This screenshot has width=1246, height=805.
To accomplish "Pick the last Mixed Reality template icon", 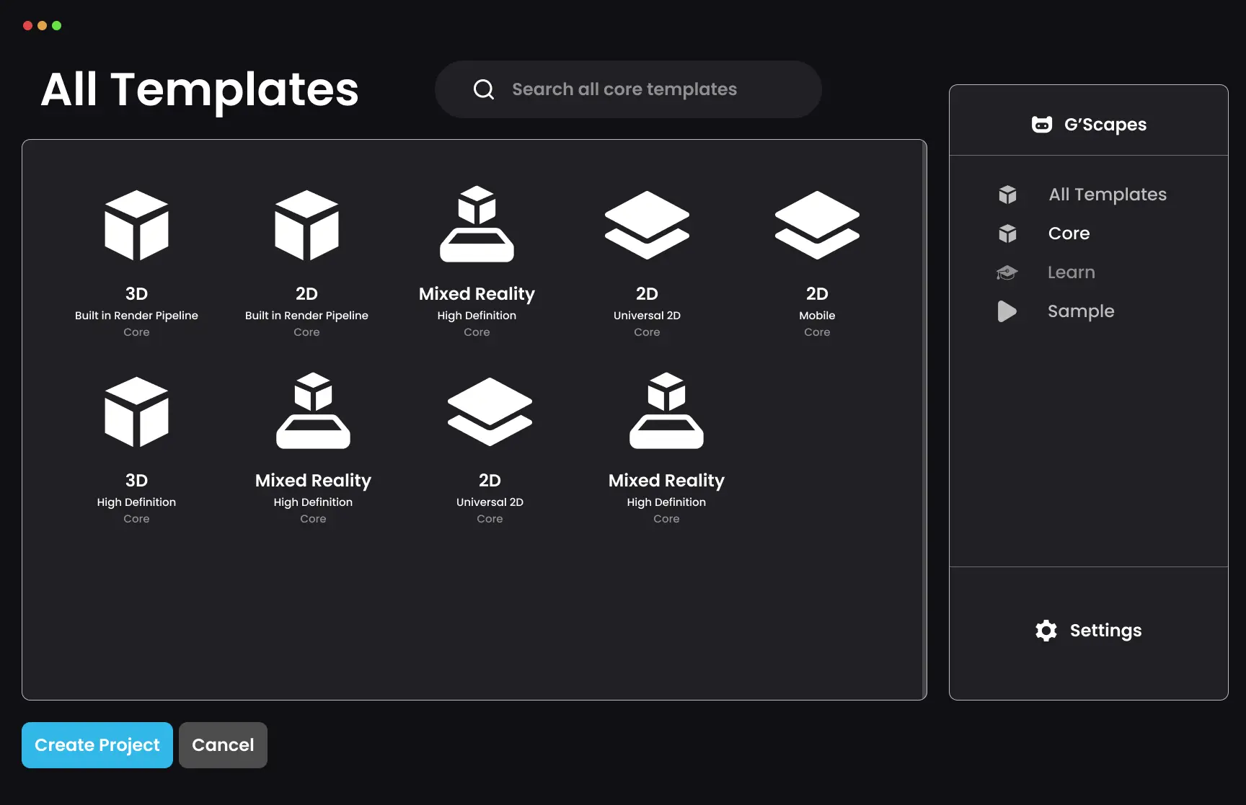I will click(x=666, y=410).
